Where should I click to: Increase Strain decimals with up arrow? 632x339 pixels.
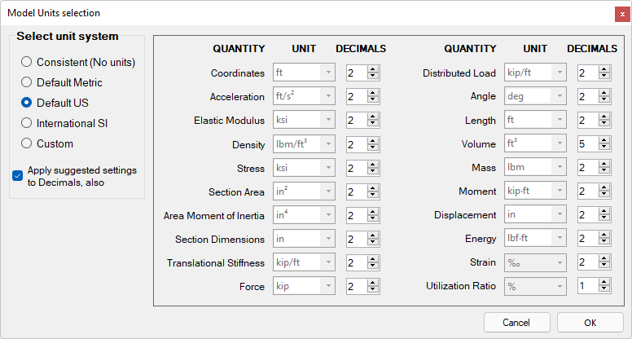tap(603, 259)
